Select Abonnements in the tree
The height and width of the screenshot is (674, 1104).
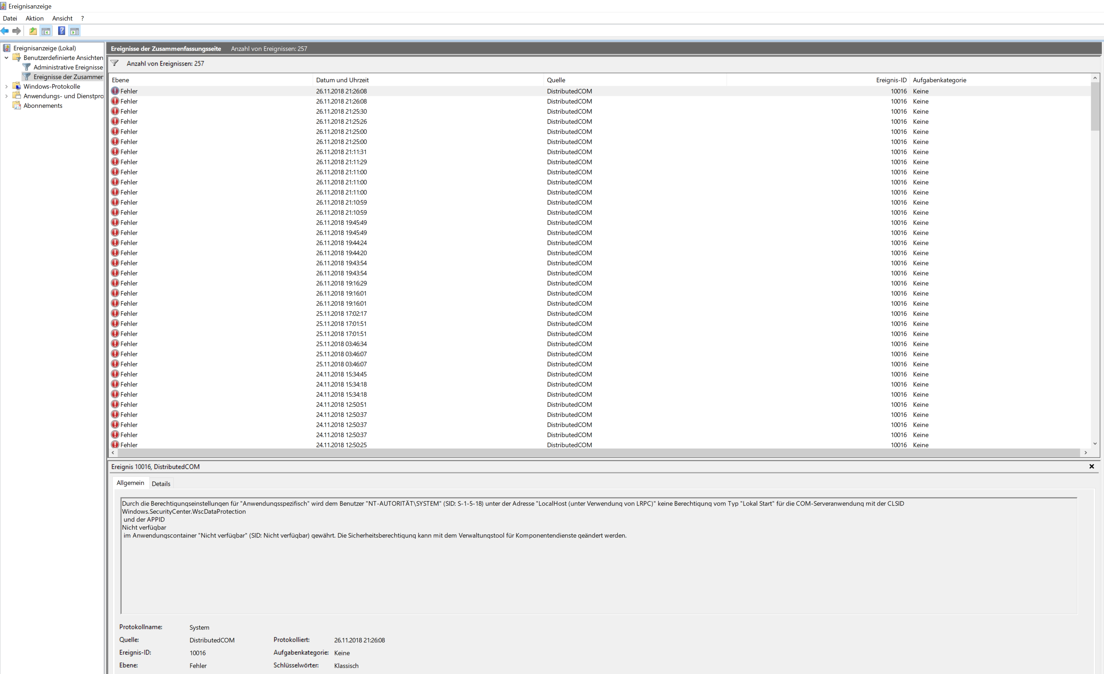pos(43,106)
